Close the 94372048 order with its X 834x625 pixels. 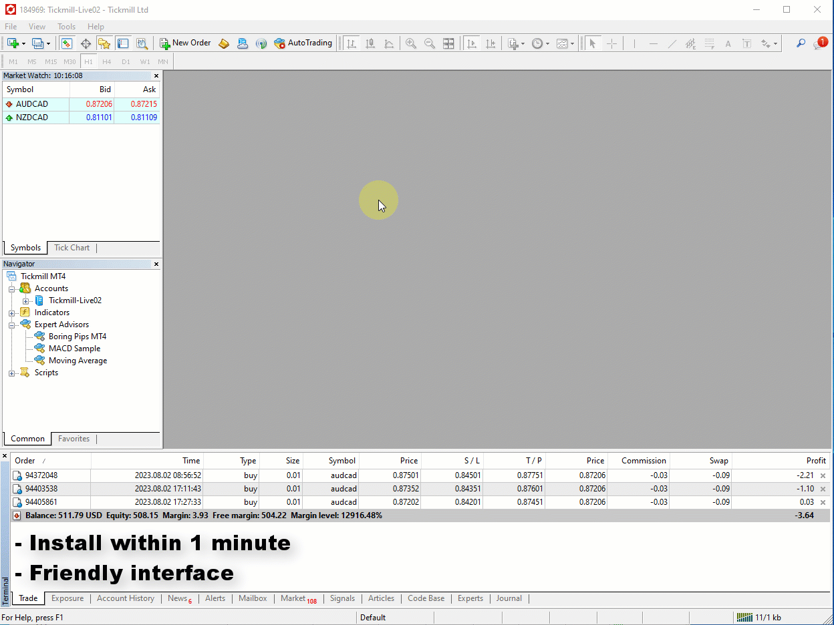click(x=823, y=476)
